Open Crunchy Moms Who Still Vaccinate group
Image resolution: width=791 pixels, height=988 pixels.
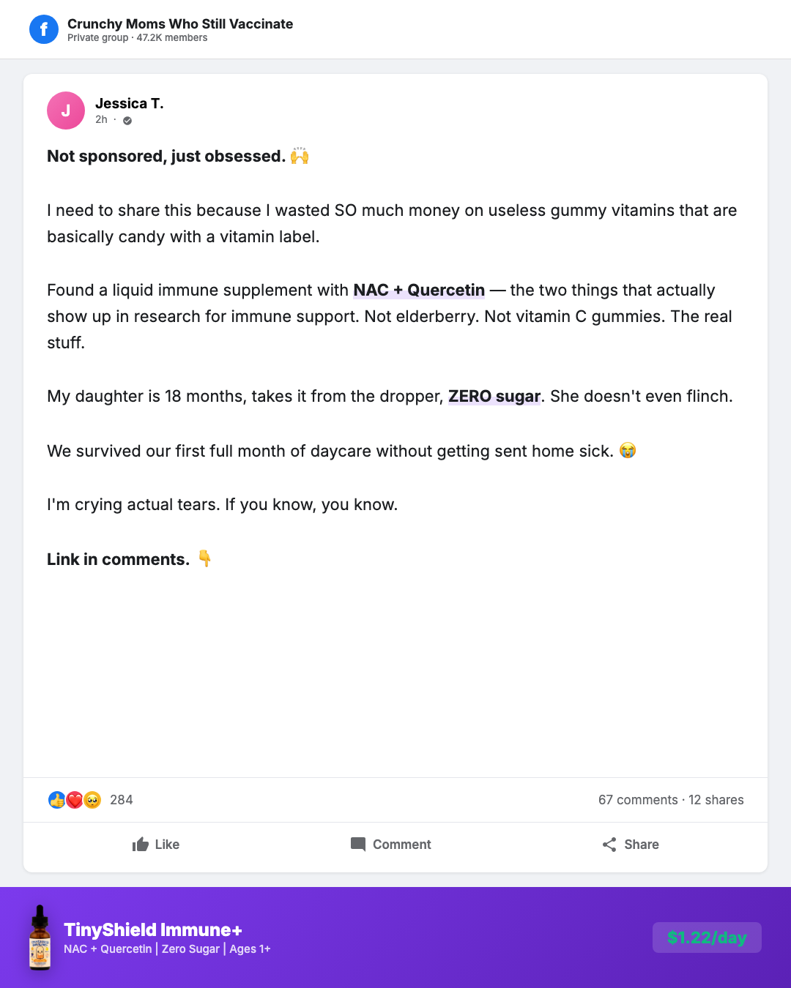click(x=180, y=24)
